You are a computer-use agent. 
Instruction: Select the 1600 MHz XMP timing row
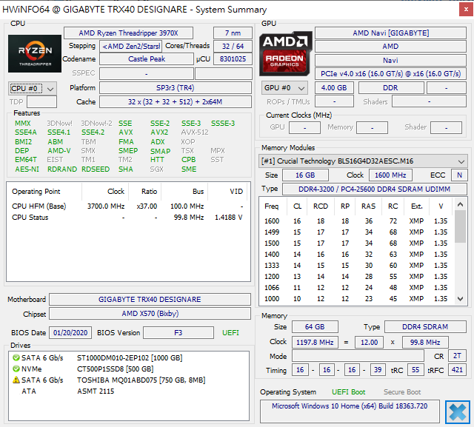click(x=356, y=221)
